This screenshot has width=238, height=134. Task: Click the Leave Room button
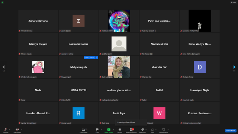[231, 131]
